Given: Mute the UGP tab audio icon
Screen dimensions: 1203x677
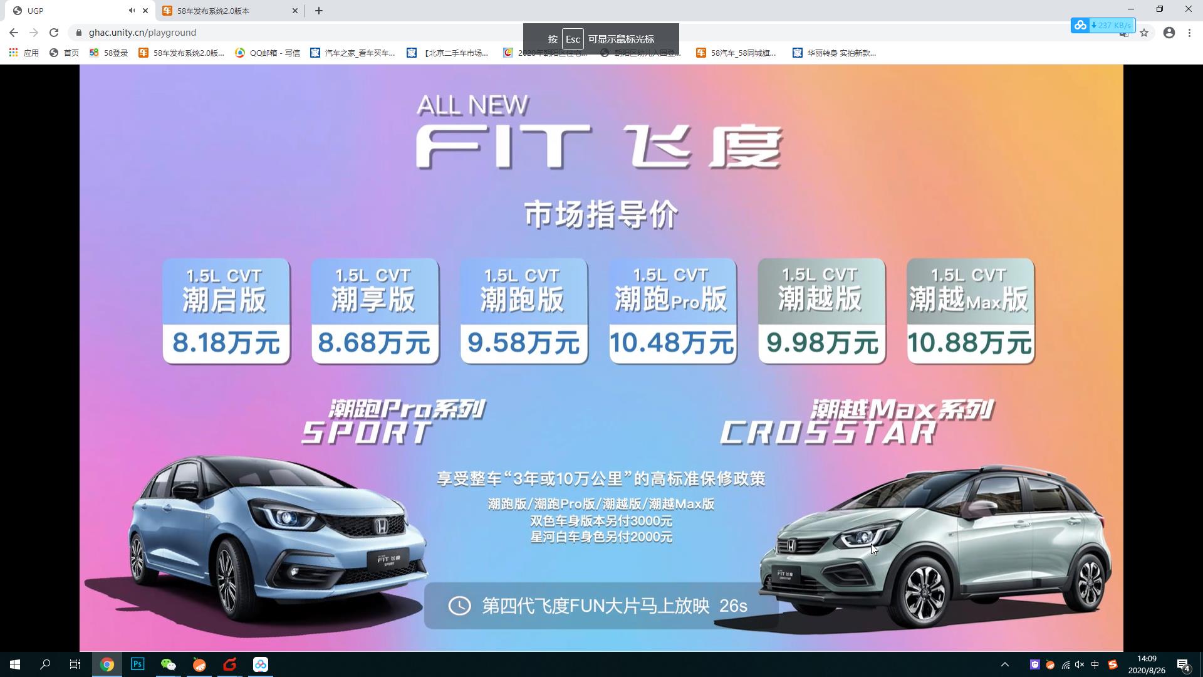Looking at the screenshot, I should click(132, 11).
